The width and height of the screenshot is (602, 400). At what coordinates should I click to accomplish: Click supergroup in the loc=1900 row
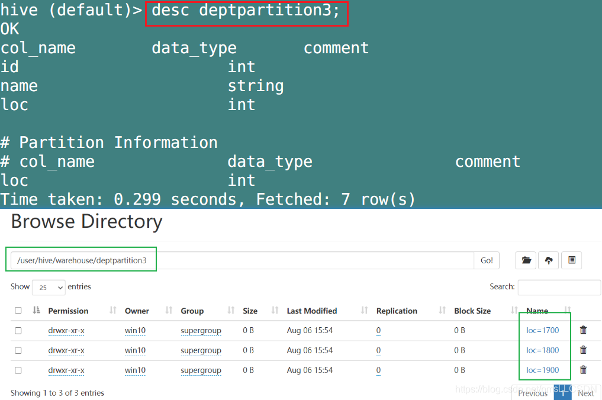tap(201, 370)
